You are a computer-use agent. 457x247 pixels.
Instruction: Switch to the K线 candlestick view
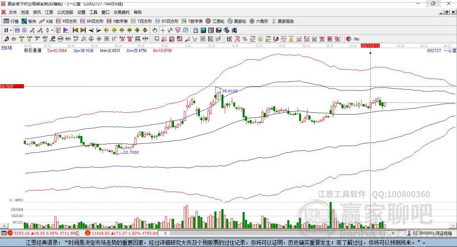(46, 21)
